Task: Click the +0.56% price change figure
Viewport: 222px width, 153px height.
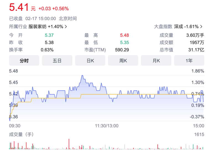Action: click(60, 9)
